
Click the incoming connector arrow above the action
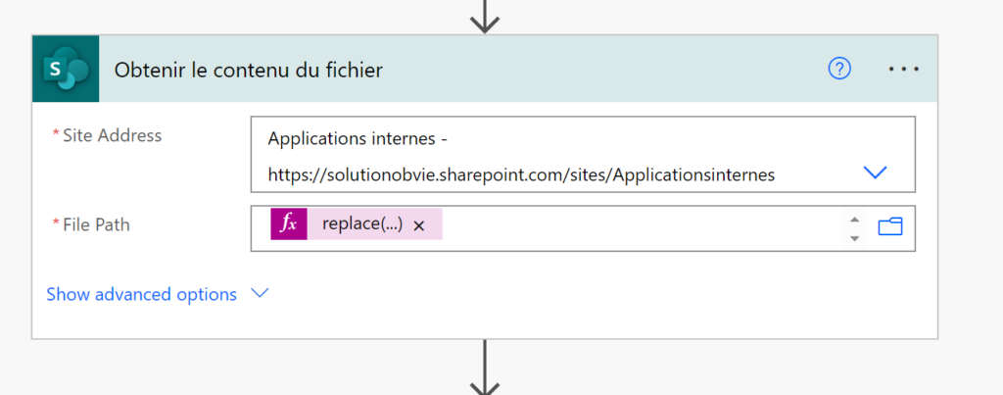coord(484,16)
